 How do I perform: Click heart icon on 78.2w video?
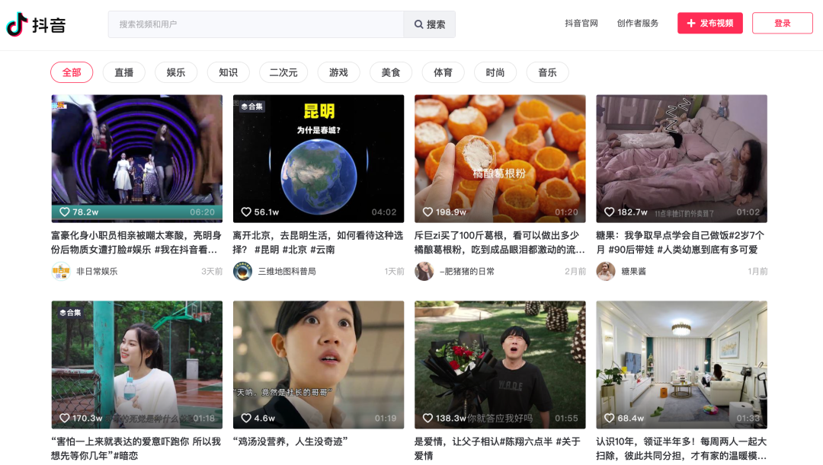tap(65, 212)
